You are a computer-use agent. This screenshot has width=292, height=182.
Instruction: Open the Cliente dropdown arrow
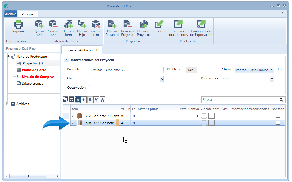click(162, 79)
